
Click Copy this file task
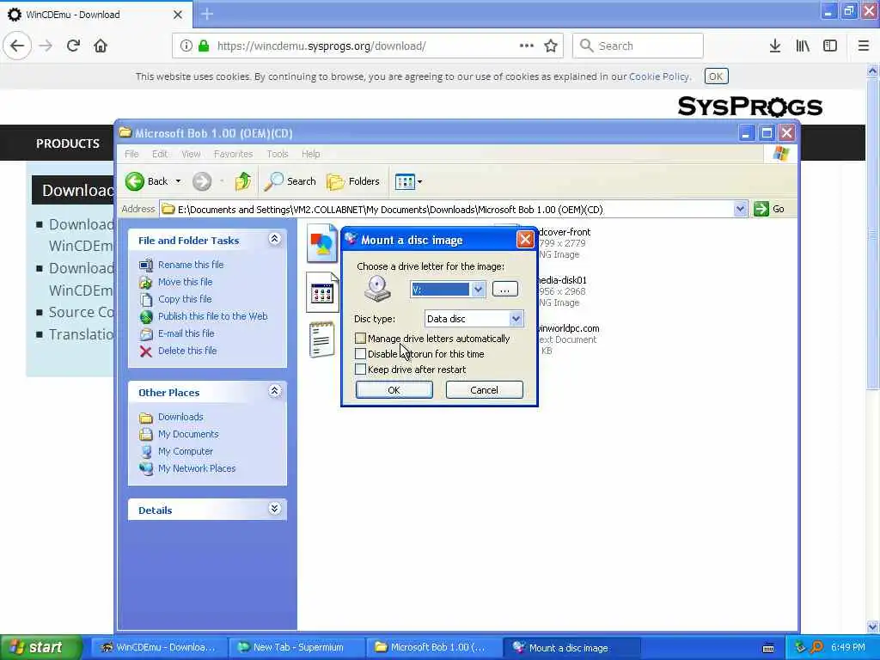[185, 299]
